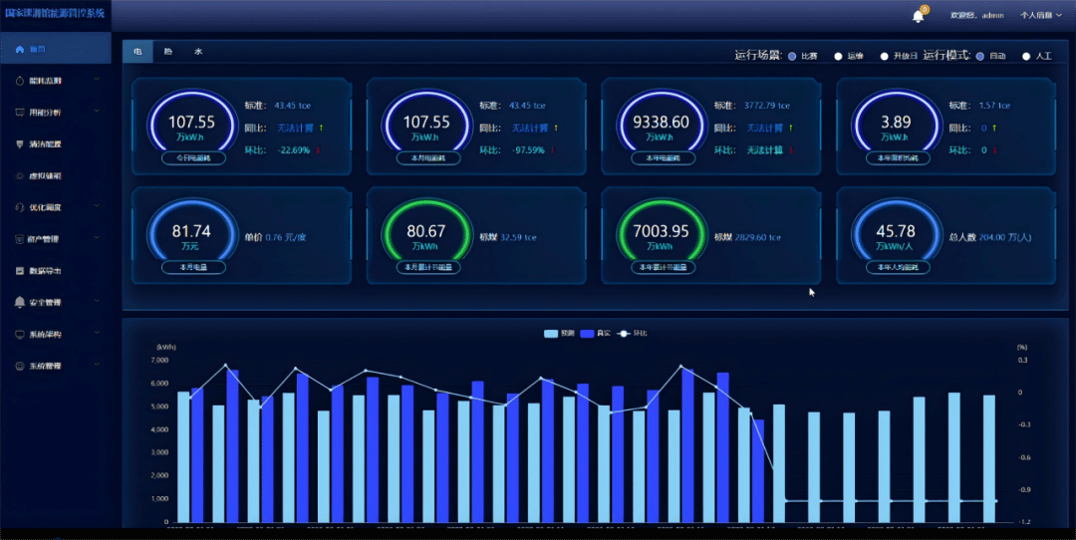Expand the 能耗监测 sidebar chevron
Viewport: 1076px width, 540px height.
click(x=97, y=81)
